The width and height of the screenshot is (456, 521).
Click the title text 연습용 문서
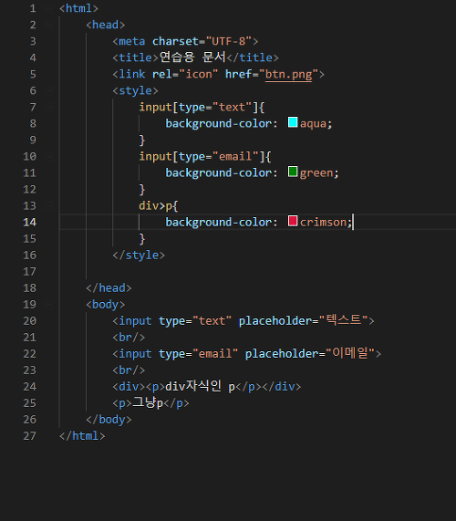(x=192, y=57)
